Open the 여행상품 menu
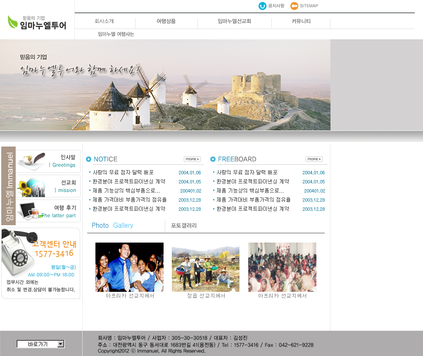This screenshot has height=356, width=423. [166, 21]
